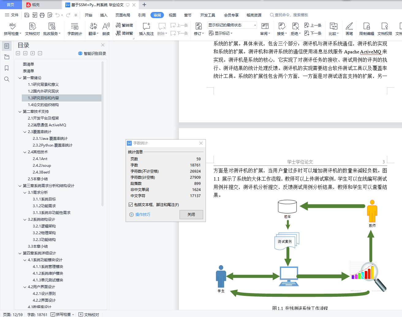This screenshot has width=402, height=317.
Task: Open the chapter navigation icon in left sidebar
Action: tap(7, 57)
